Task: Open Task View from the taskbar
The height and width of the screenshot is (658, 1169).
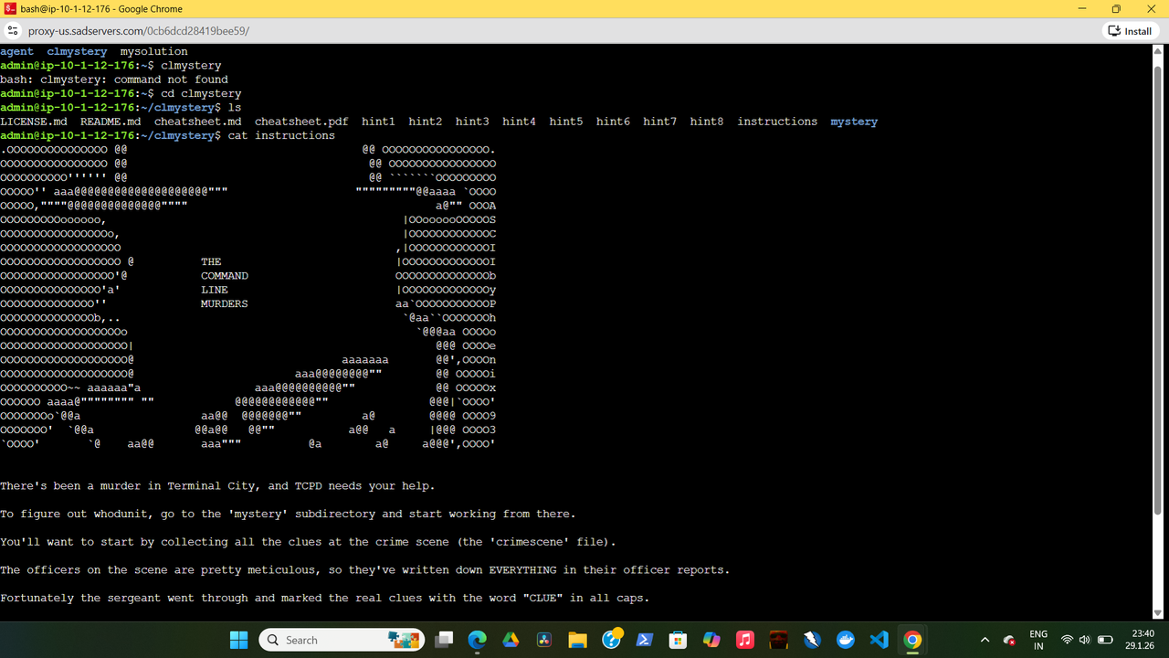Action: coord(444,640)
